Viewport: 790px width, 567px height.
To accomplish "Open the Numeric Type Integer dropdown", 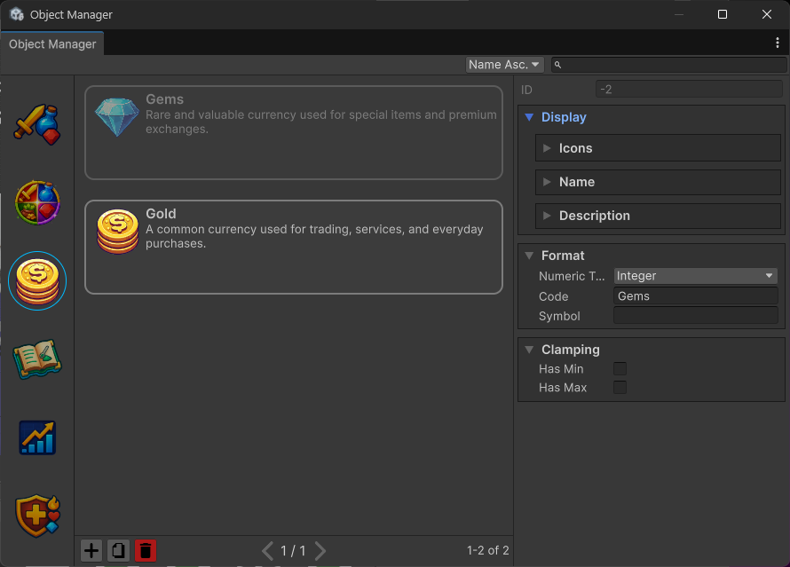I will coord(695,276).
